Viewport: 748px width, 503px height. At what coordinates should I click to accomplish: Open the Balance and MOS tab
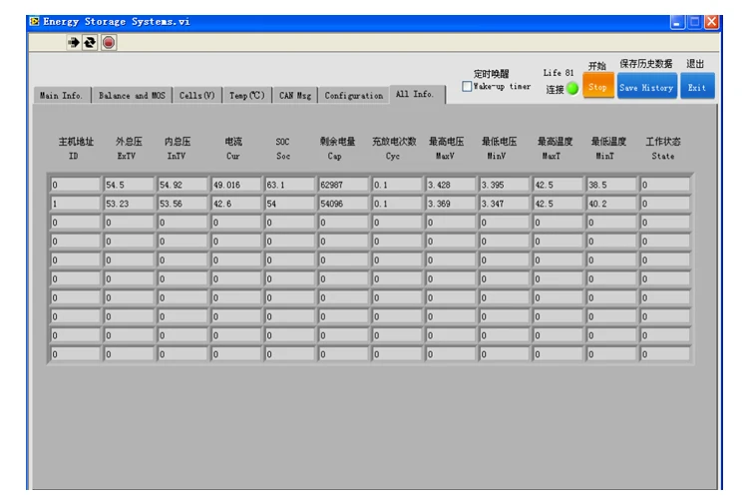coord(132,96)
